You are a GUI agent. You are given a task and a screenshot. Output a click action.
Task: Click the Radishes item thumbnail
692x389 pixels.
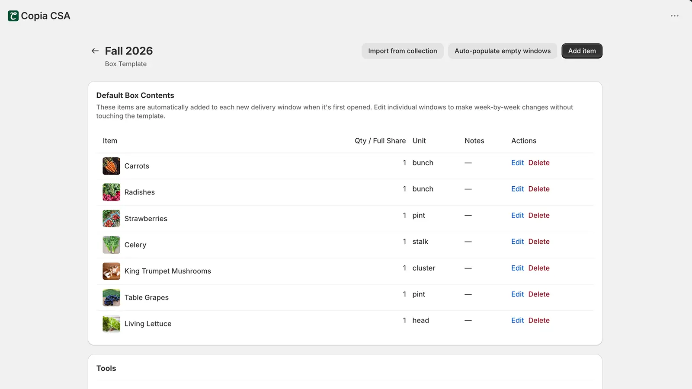111,192
